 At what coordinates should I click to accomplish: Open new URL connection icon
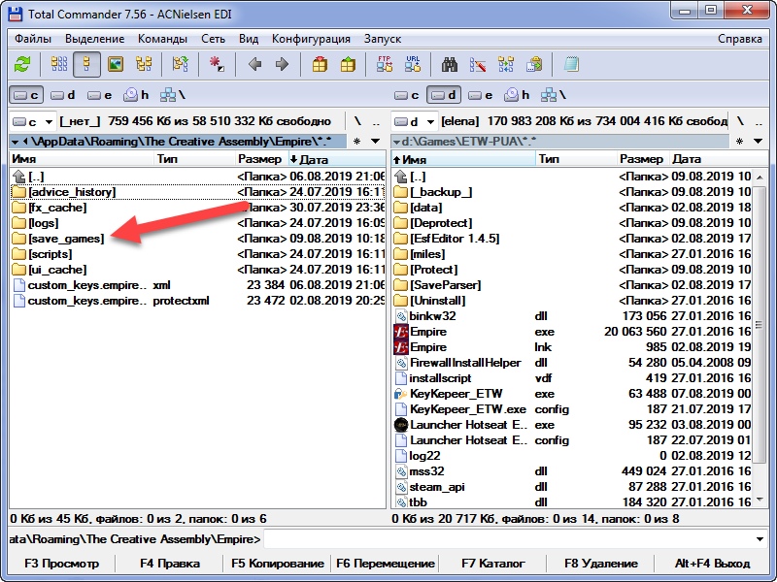click(x=413, y=64)
